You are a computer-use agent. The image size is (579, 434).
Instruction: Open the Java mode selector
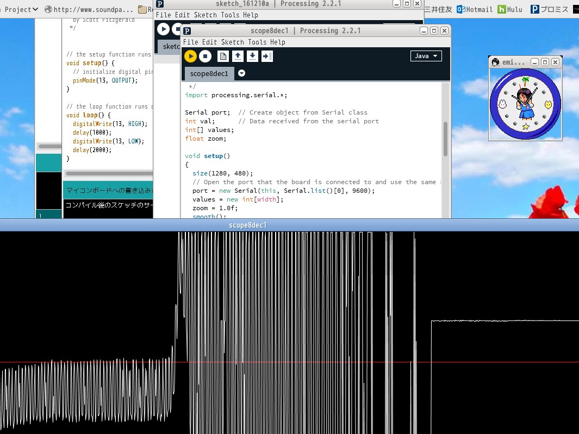[x=426, y=55]
